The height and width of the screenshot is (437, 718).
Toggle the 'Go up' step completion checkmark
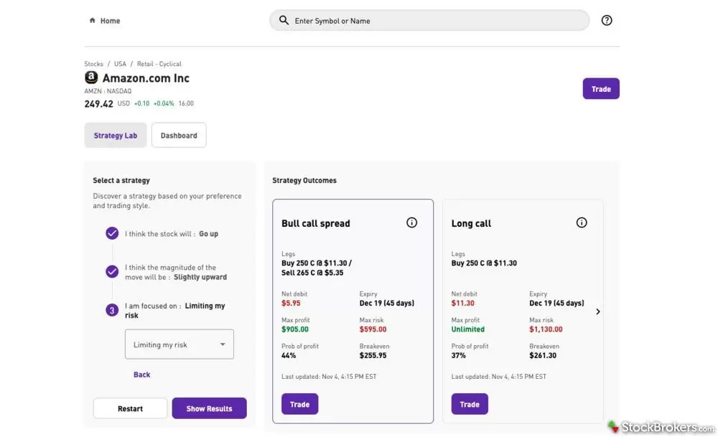[x=112, y=233]
